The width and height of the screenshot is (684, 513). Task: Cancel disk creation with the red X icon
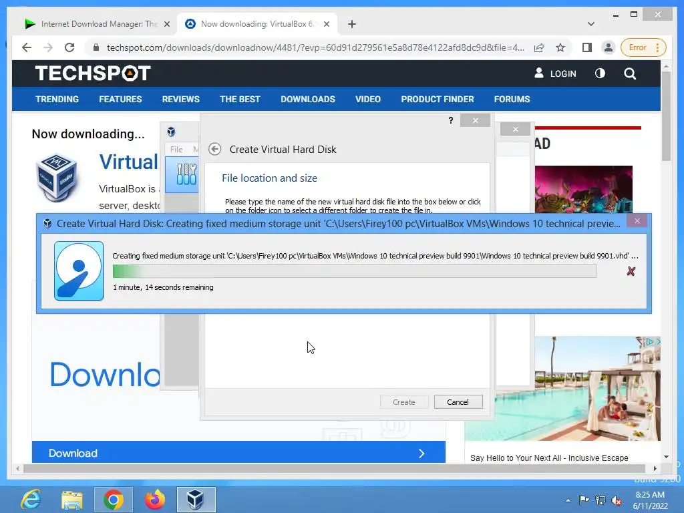tap(631, 271)
